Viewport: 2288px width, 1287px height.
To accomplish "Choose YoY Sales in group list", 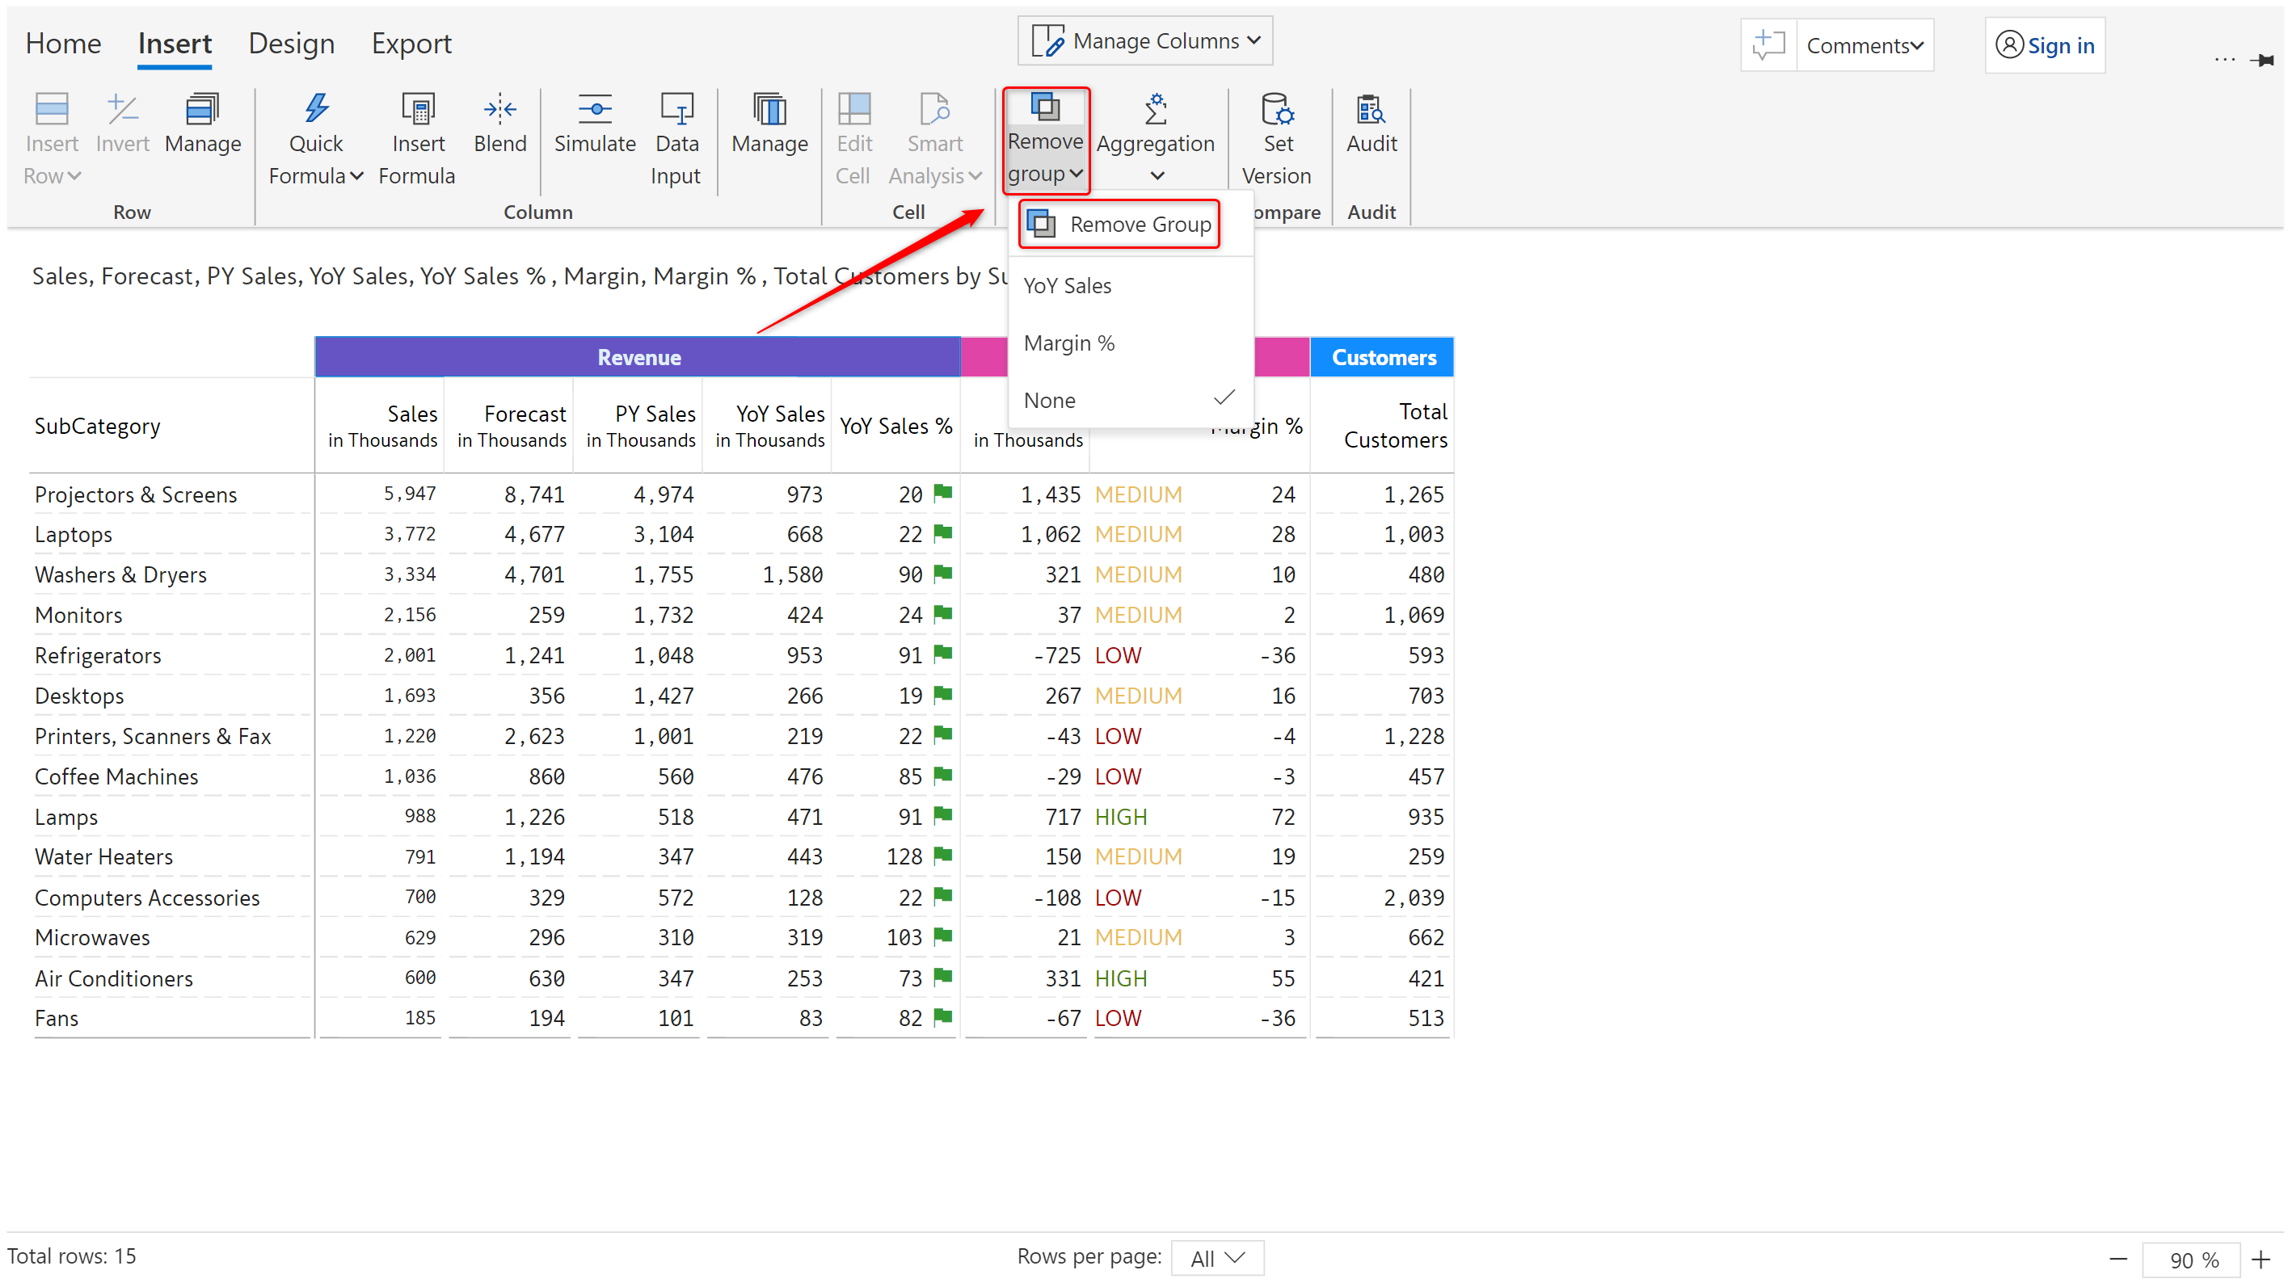I will coord(1068,286).
